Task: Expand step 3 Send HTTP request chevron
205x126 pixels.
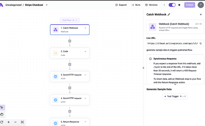Action: 85,75
